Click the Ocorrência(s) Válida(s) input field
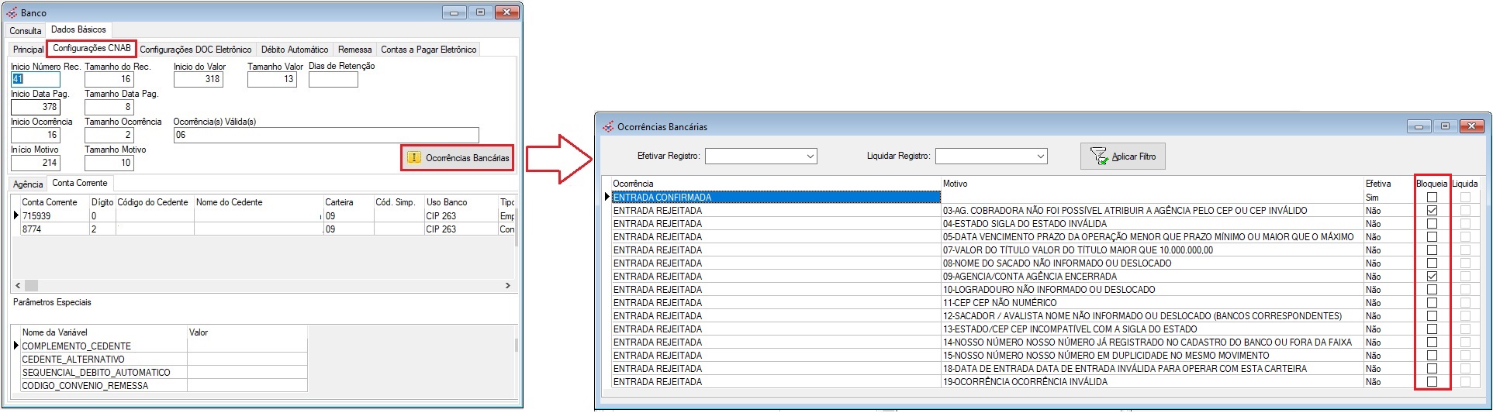This screenshot has height=413, width=1493. [326, 135]
